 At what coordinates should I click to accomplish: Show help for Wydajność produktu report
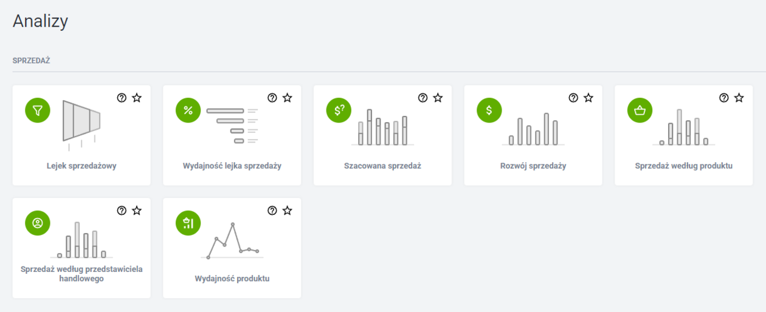272,211
